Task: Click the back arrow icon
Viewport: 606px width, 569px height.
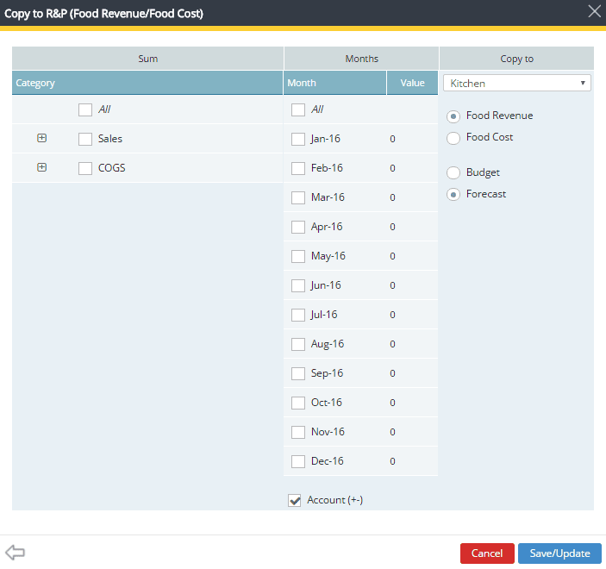Action: coord(15,553)
